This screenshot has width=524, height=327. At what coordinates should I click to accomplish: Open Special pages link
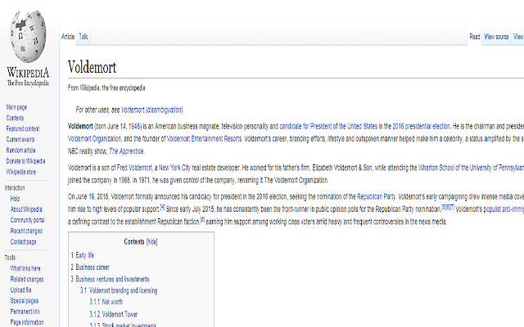25,301
